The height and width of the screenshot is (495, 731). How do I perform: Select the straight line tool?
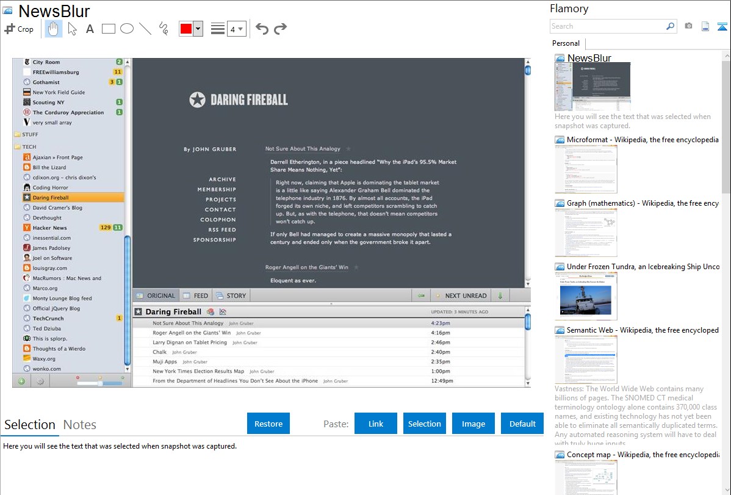[145, 29]
